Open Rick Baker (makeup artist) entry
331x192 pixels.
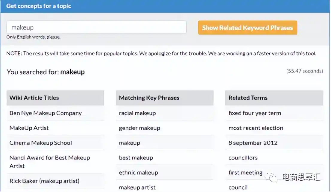pos(44,181)
